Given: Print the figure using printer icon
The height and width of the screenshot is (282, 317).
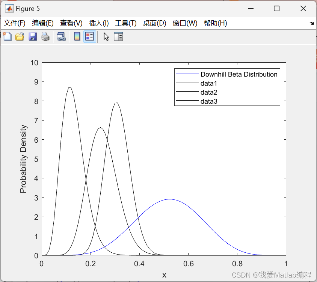Looking at the screenshot, I should 45,36.
